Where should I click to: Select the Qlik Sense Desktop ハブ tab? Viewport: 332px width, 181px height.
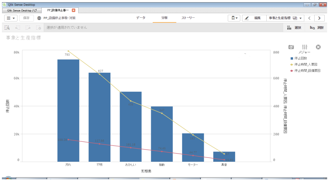[x=22, y=10]
